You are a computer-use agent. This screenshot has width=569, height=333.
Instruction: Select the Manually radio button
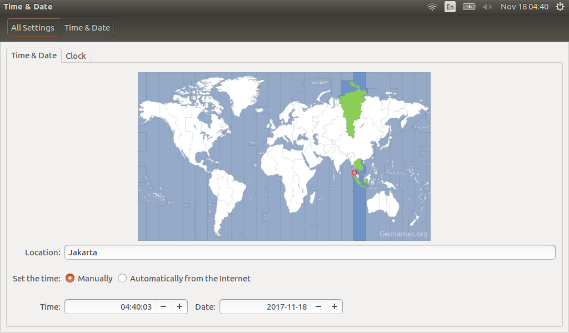click(x=69, y=278)
